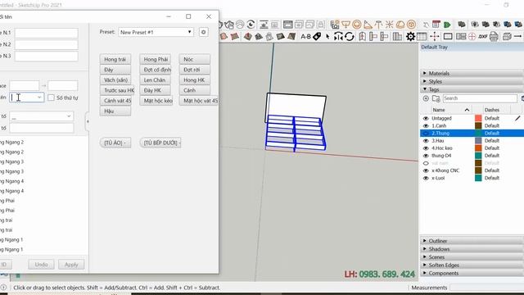Click the color swatch of 3.Hau tag
524x295 pixels.
(x=478, y=140)
